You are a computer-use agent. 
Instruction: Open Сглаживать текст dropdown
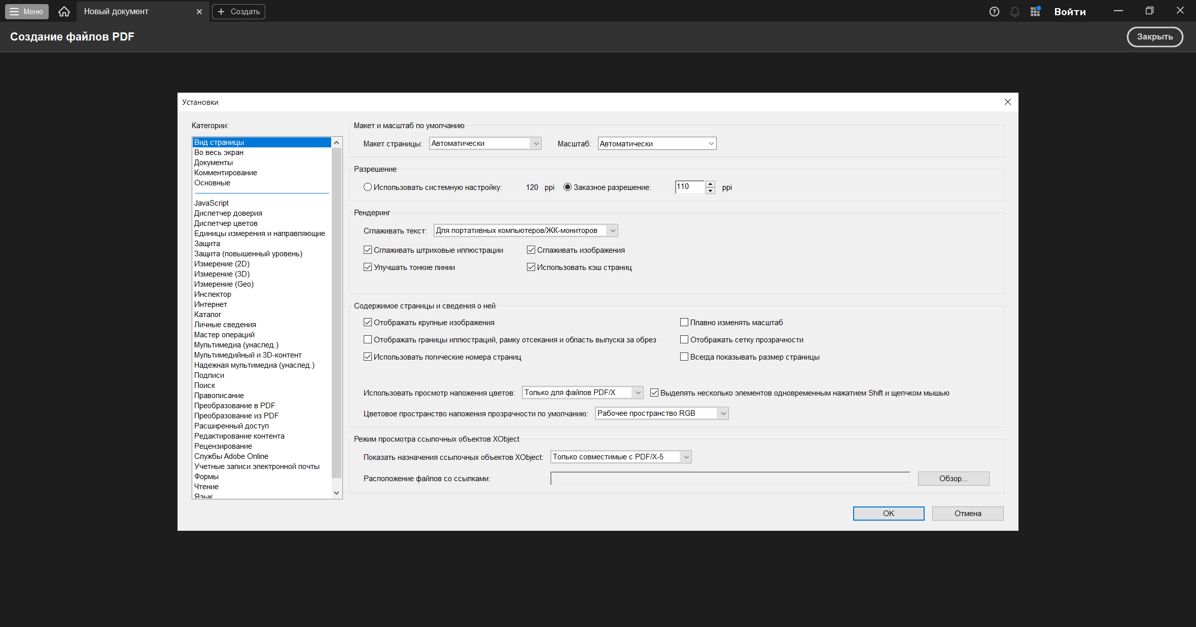click(x=526, y=230)
